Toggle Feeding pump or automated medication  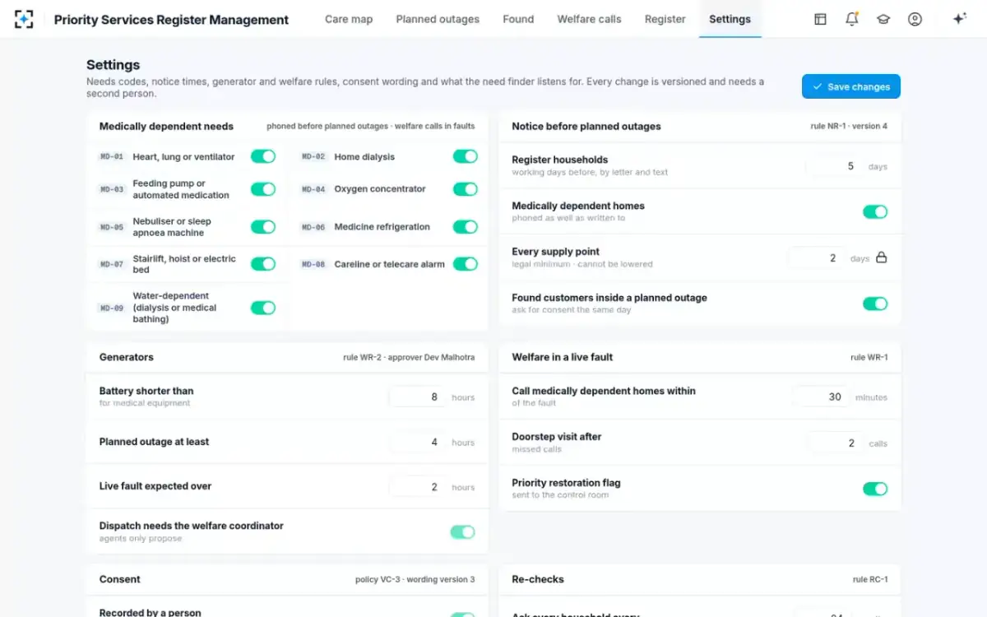coord(263,189)
